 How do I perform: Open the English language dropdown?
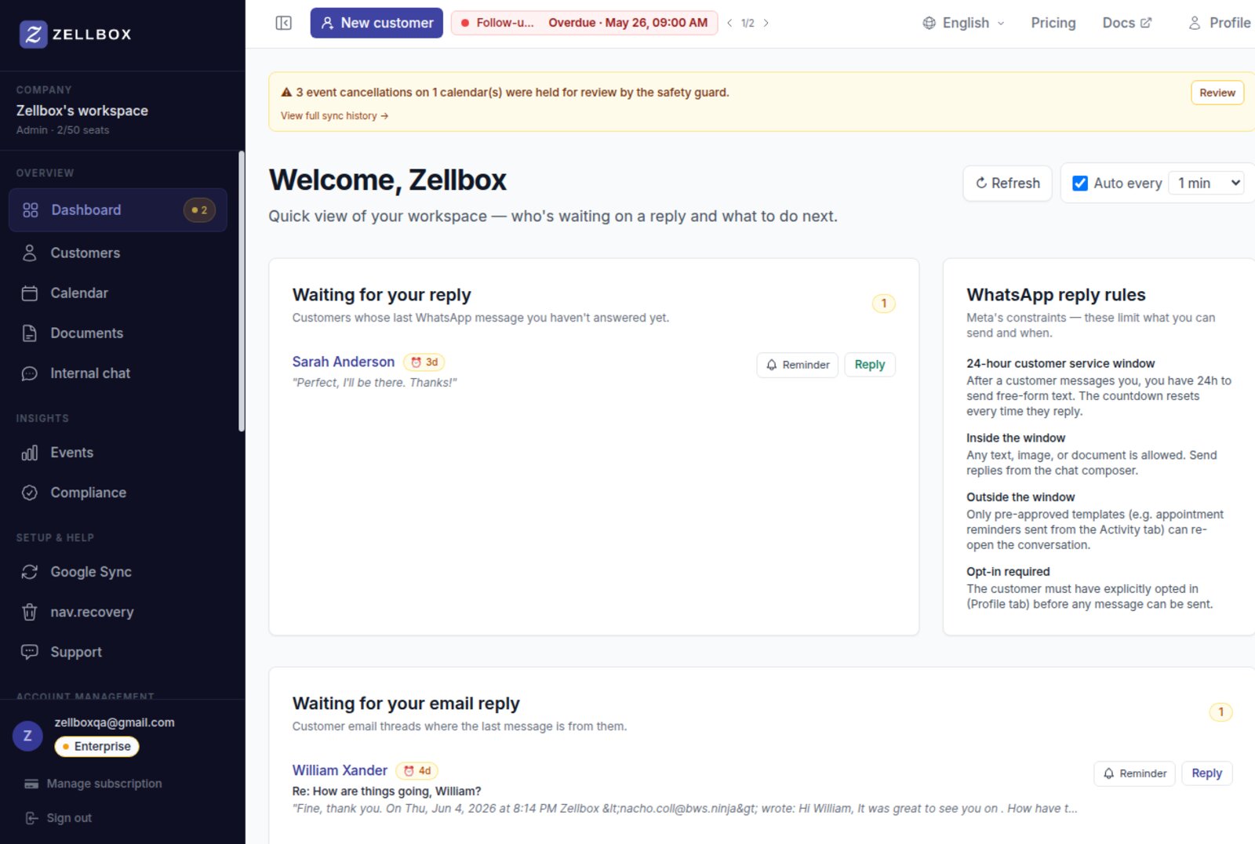pyautogui.click(x=963, y=23)
